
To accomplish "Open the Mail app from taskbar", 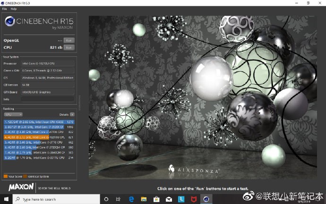I will point(169,199).
